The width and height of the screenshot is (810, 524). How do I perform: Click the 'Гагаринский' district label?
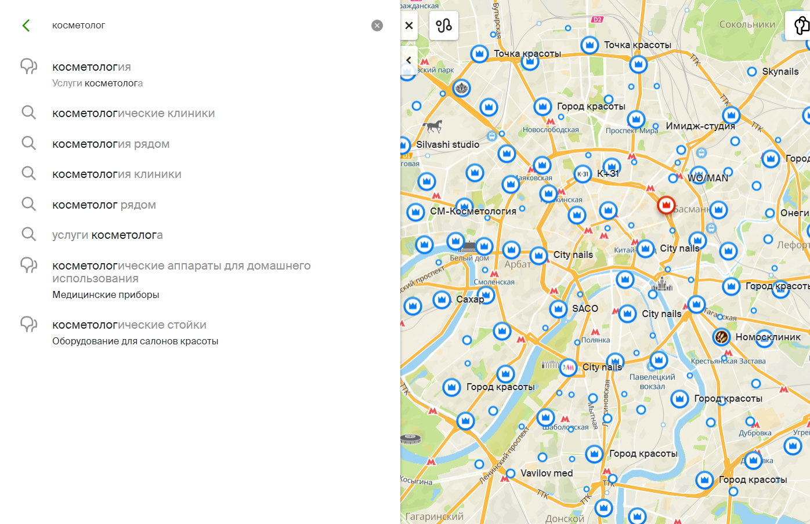point(434,516)
